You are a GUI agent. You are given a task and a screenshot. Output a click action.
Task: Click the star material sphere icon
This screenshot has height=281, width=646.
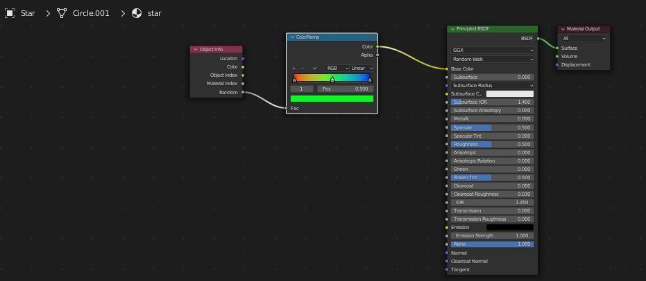pyautogui.click(x=137, y=13)
